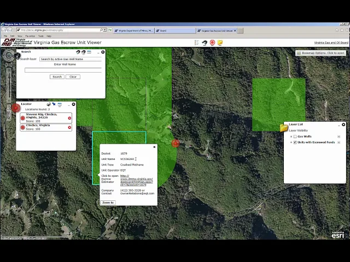Open options for Units with Escrowed Funds
Viewport: 350px width, 262px height.
coord(339,142)
